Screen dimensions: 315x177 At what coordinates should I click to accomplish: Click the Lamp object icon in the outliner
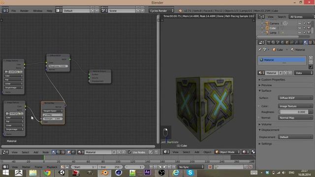(267, 32)
